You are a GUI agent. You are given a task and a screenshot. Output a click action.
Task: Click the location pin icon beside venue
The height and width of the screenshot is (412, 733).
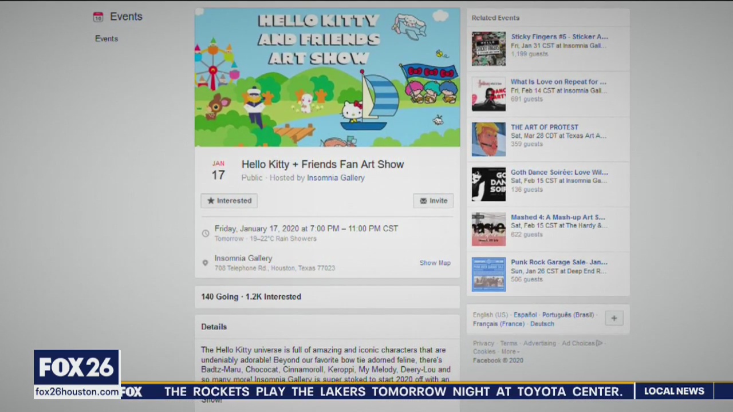point(206,263)
